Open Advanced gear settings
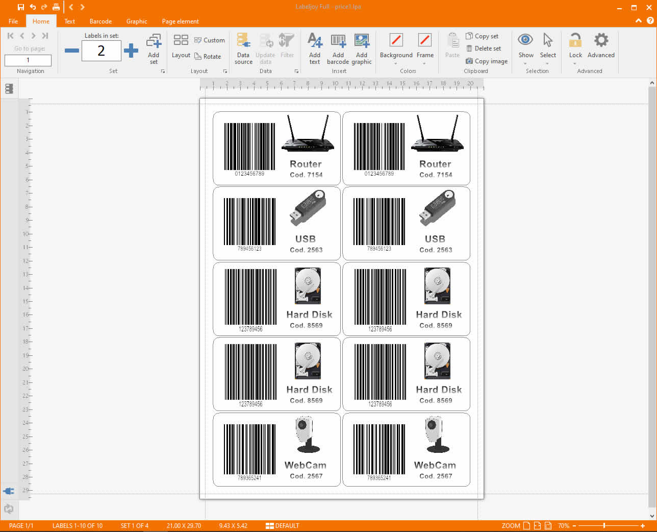The width and height of the screenshot is (657, 532). click(601, 46)
